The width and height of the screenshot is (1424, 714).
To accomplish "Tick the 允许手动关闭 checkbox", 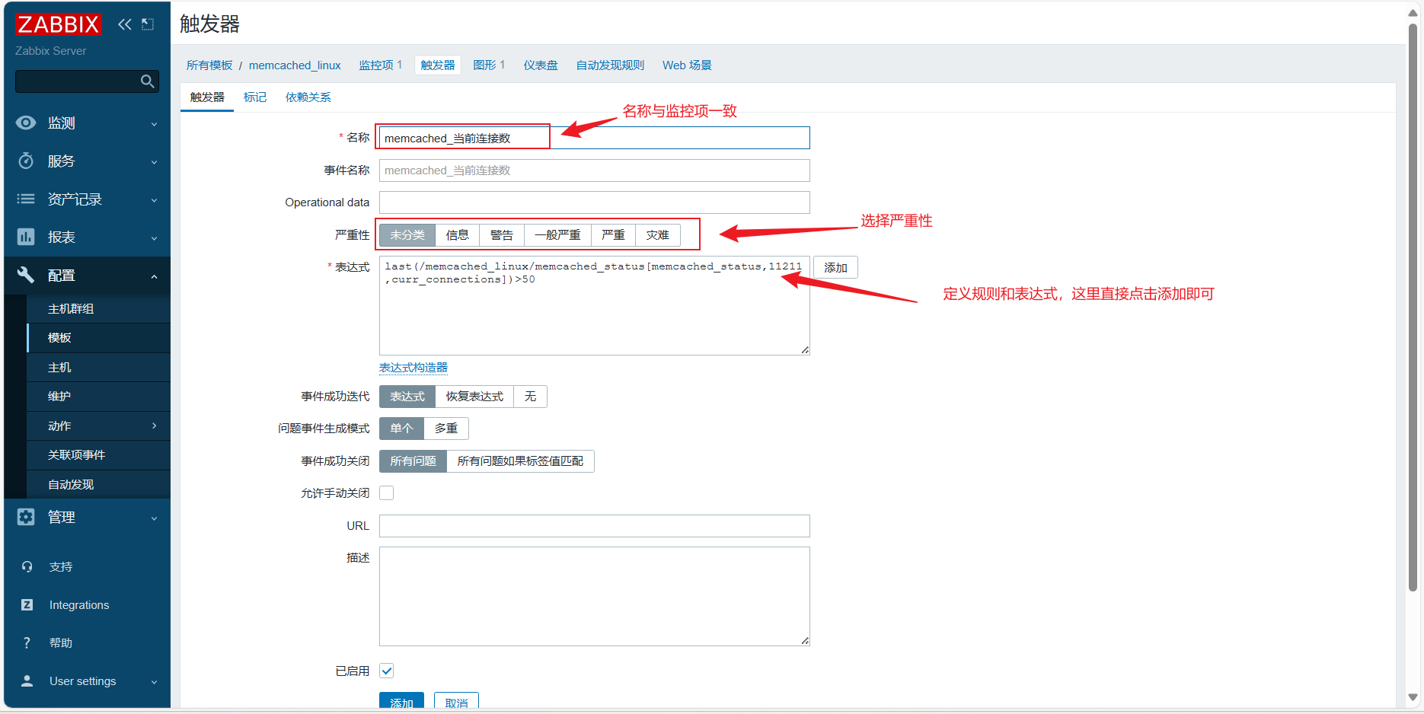I will tap(387, 492).
